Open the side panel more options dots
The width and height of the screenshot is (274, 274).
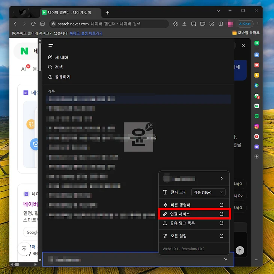tap(256, 260)
